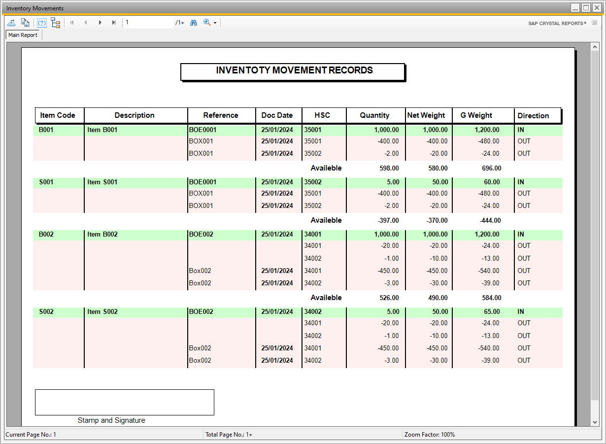Export the report using the export icon
This screenshot has width=606, height=444.
tap(11, 23)
